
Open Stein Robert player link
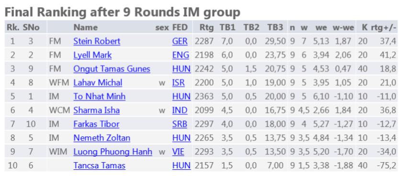(97, 41)
